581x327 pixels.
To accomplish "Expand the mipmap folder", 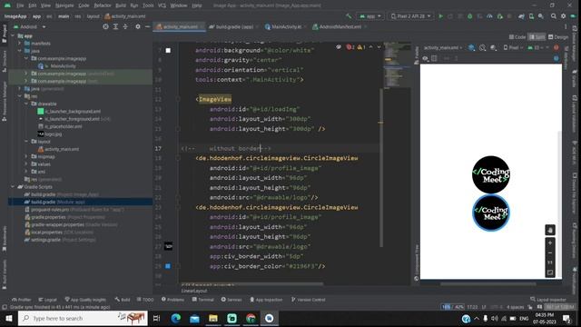I will point(26,156).
